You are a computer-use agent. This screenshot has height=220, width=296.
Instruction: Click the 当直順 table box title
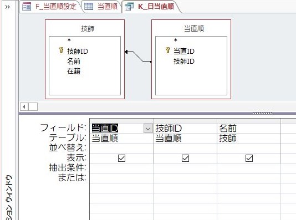(194, 29)
